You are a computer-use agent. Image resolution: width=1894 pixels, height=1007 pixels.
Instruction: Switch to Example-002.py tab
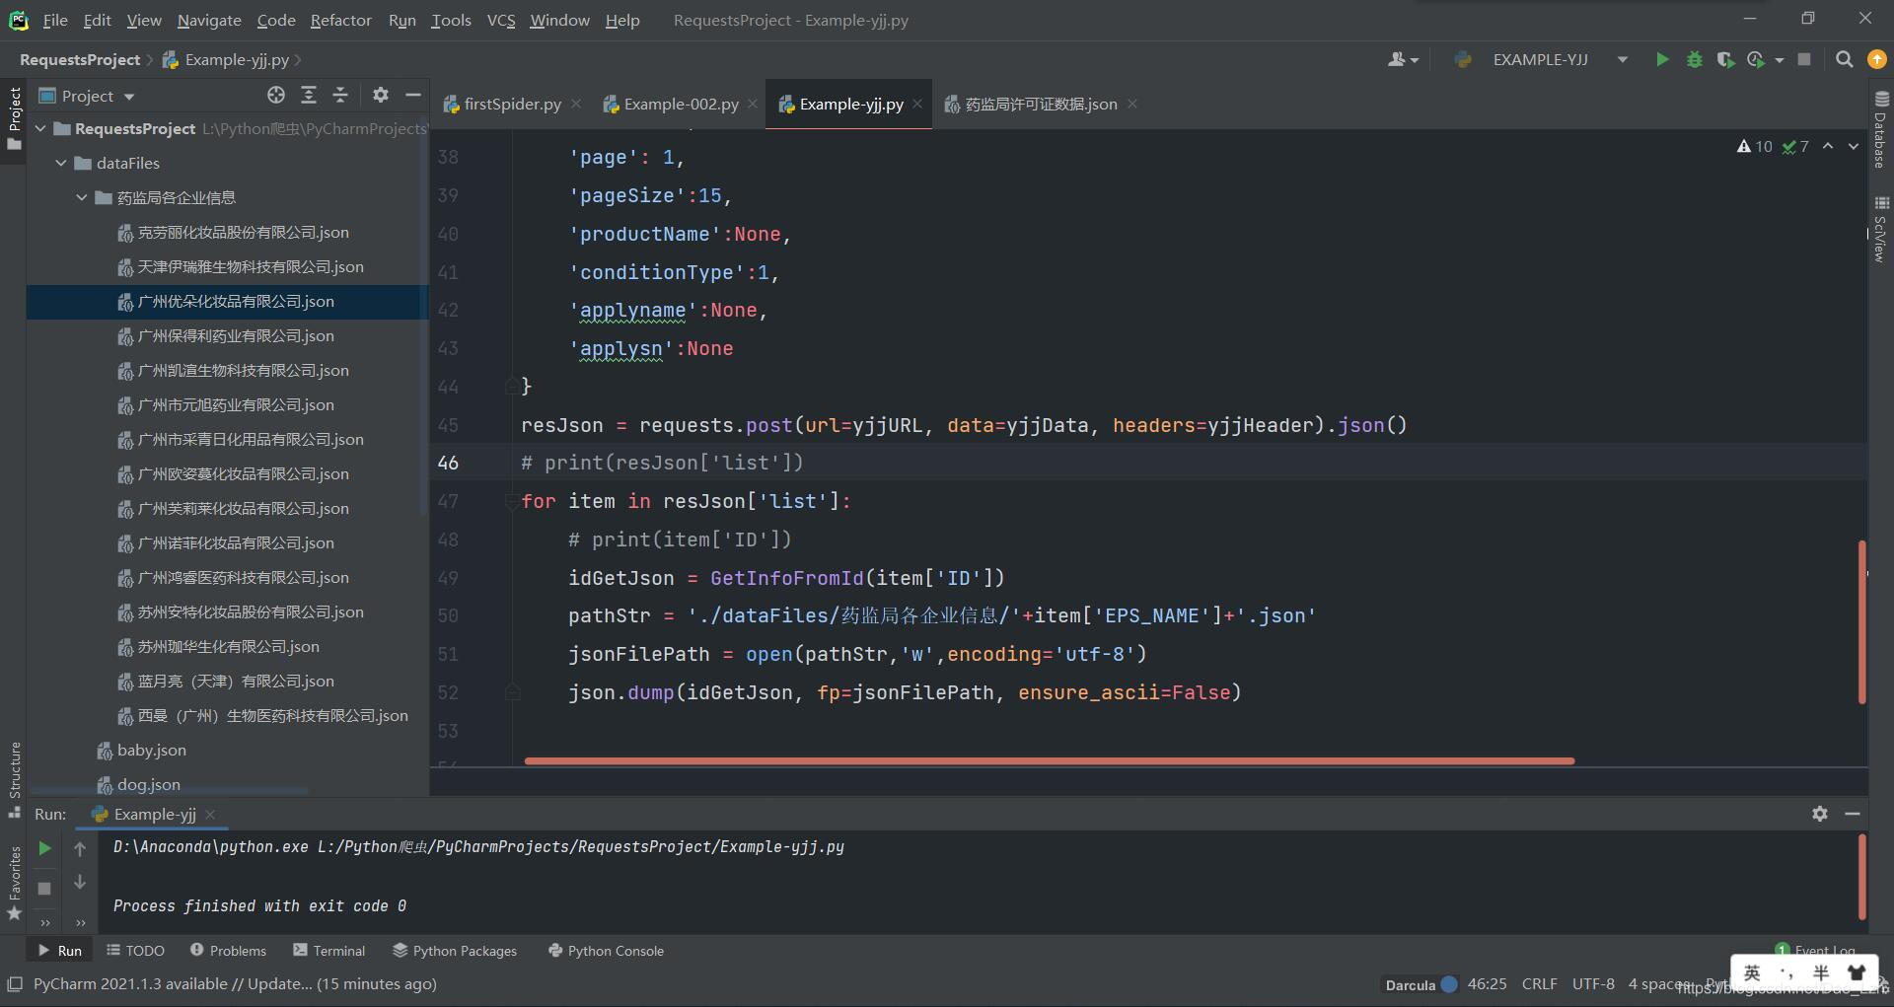point(681,104)
